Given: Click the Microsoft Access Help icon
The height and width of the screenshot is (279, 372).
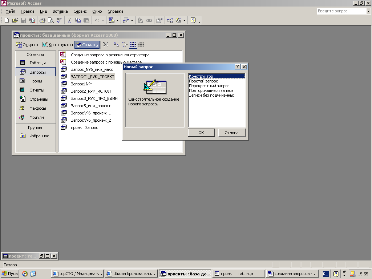Looking at the screenshot, I should coord(193,20).
